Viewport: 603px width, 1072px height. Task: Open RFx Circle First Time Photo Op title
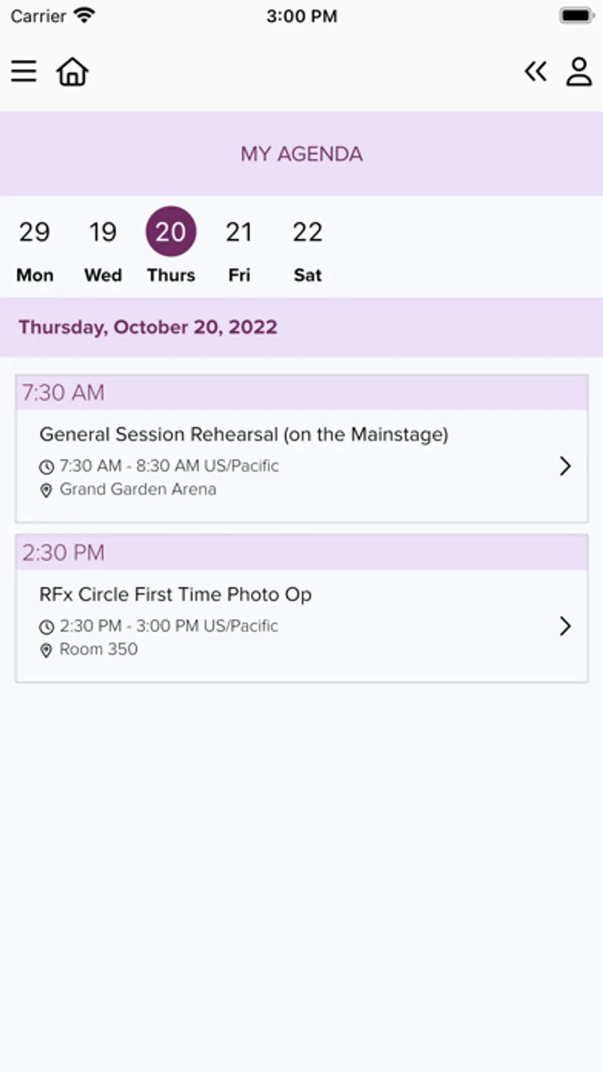point(176,594)
